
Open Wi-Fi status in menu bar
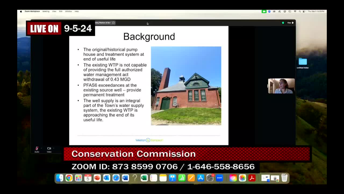(295, 11)
